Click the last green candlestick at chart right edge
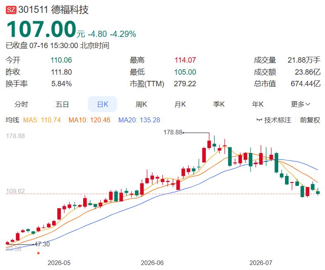 click(318, 192)
